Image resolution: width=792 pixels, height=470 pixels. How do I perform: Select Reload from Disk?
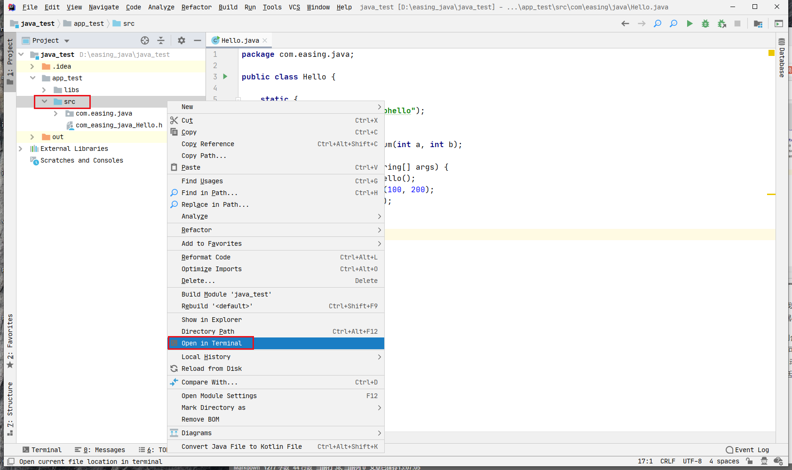[276, 368]
